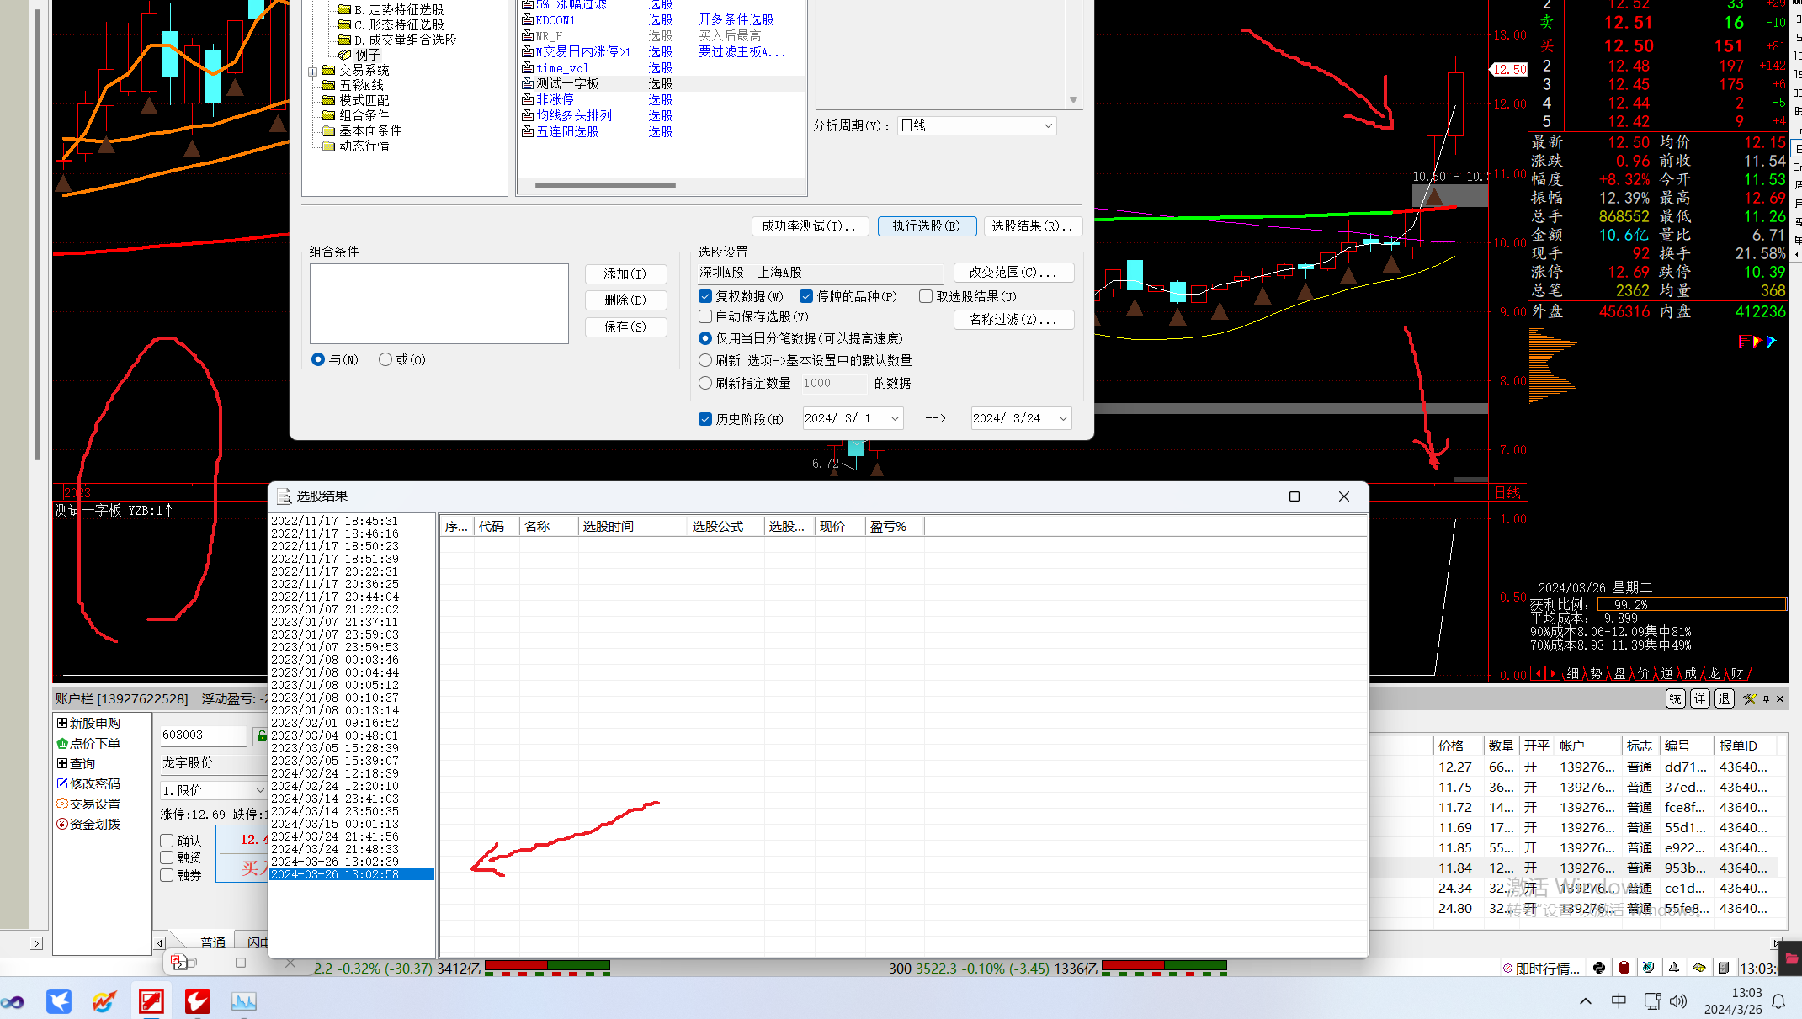The height and width of the screenshot is (1019, 1802).
Task: Open the 分析周期 日线 dropdown
Action: [x=976, y=125]
